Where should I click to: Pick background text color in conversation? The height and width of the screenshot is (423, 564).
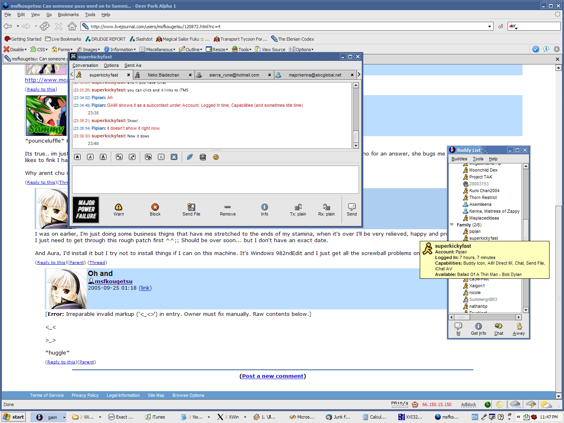pos(174,157)
